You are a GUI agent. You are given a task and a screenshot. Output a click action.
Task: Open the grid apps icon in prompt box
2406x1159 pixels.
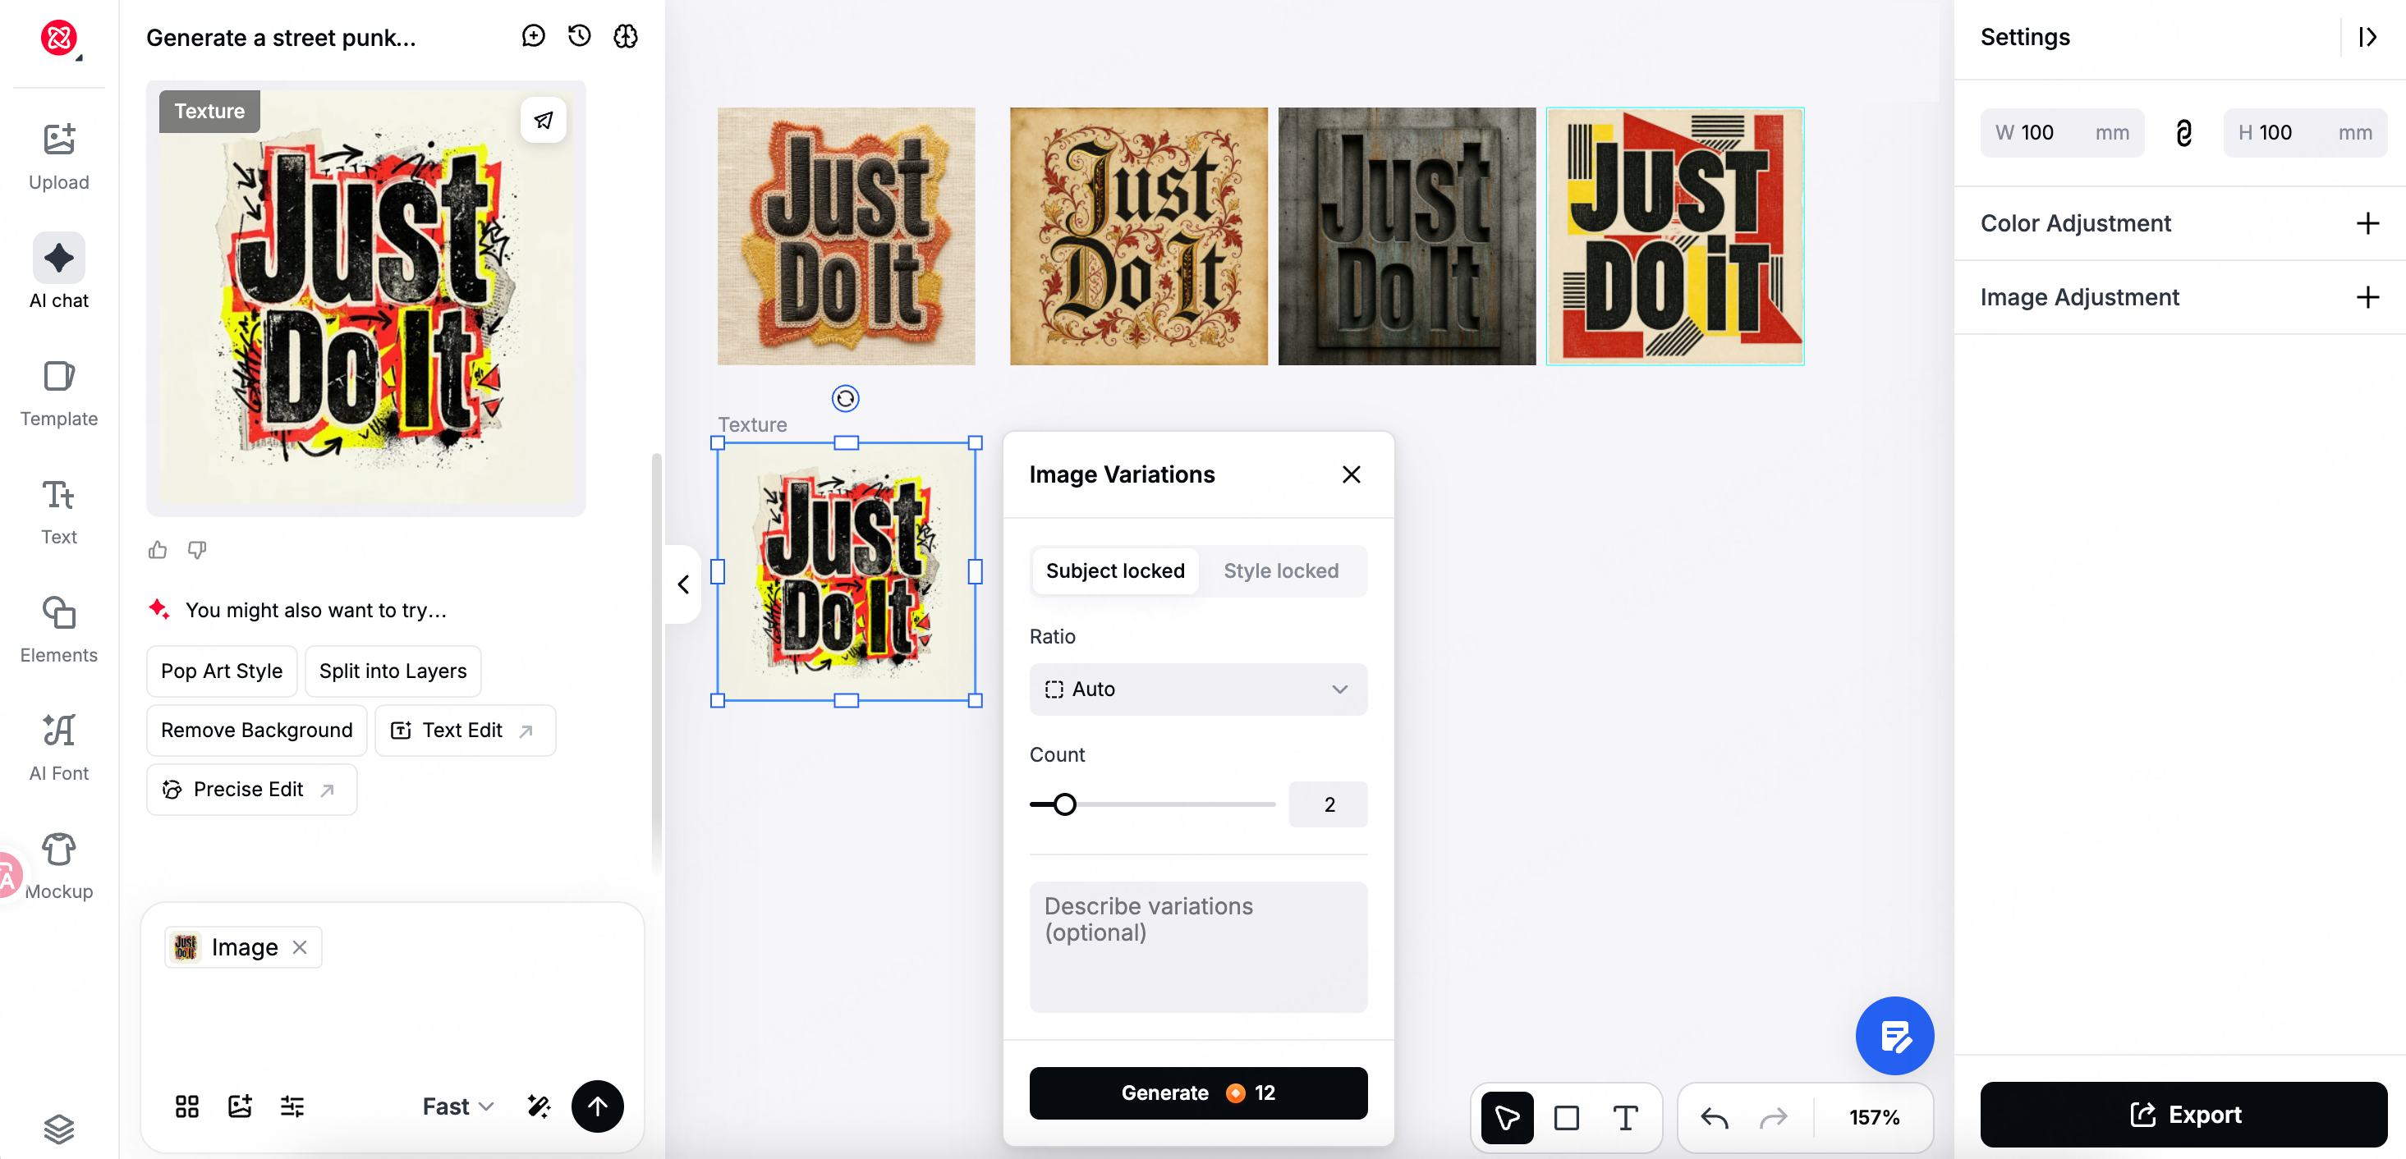point(186,1106)
